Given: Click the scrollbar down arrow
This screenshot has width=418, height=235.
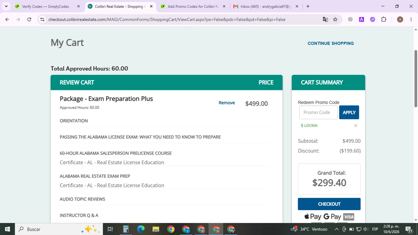Looking at the screenshot, I should tap(415, 220).
